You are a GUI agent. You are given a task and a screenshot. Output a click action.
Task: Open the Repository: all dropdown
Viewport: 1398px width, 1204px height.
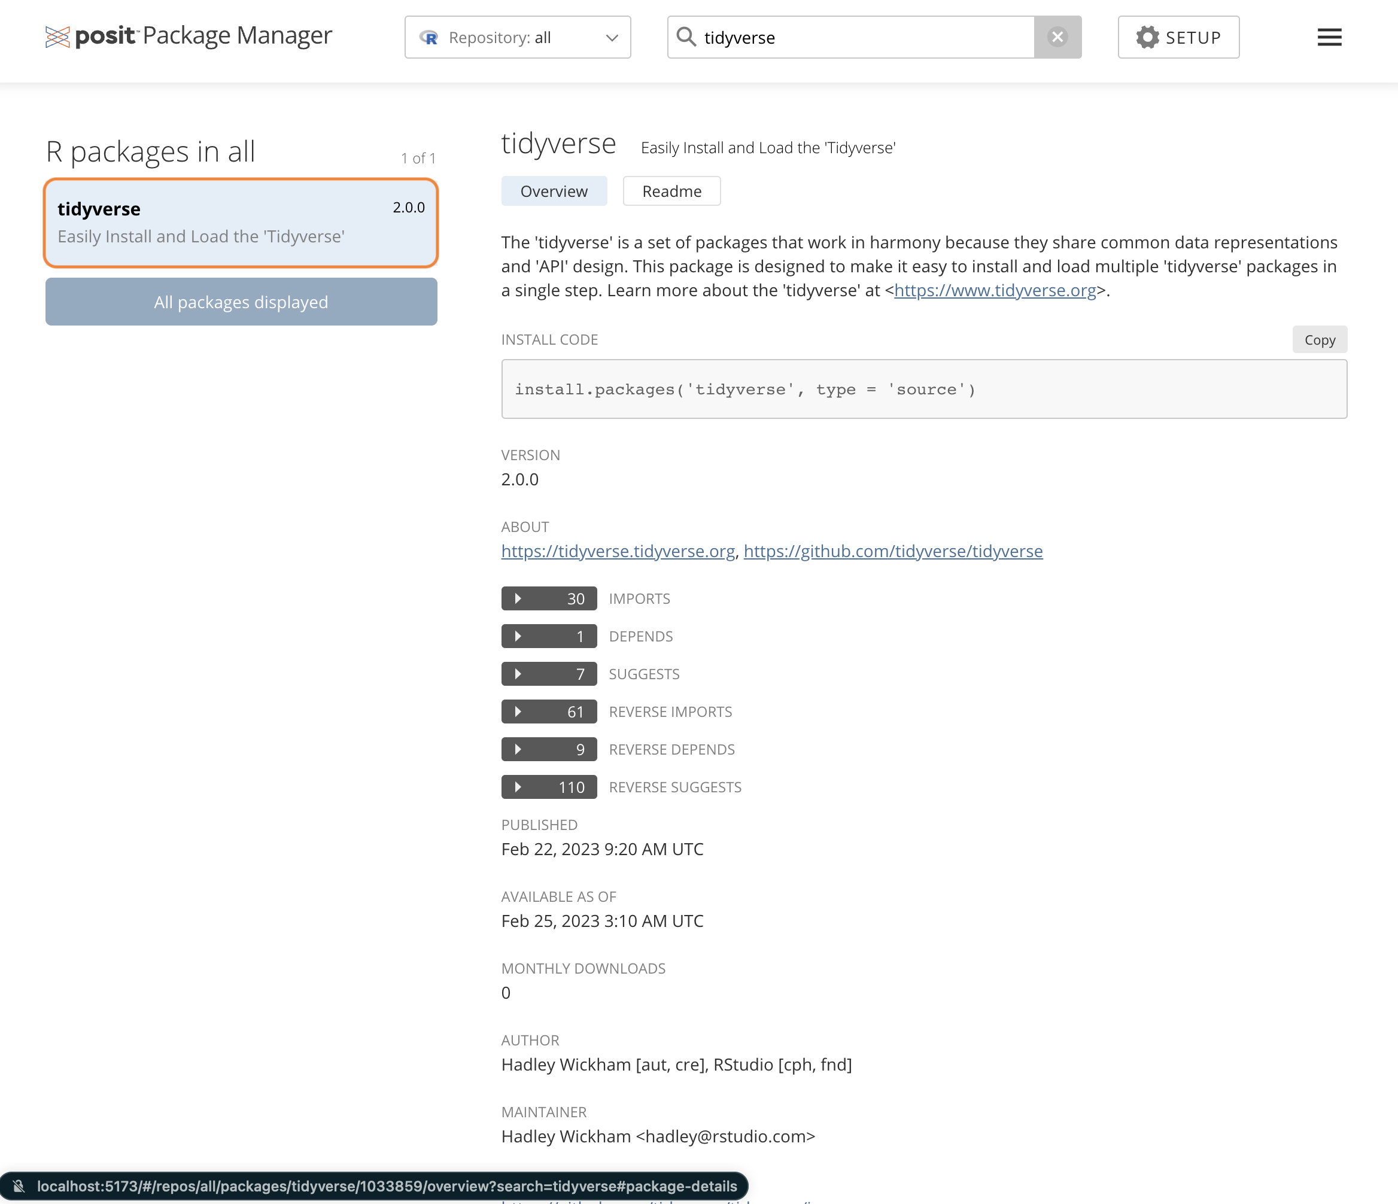pos(518,37)
